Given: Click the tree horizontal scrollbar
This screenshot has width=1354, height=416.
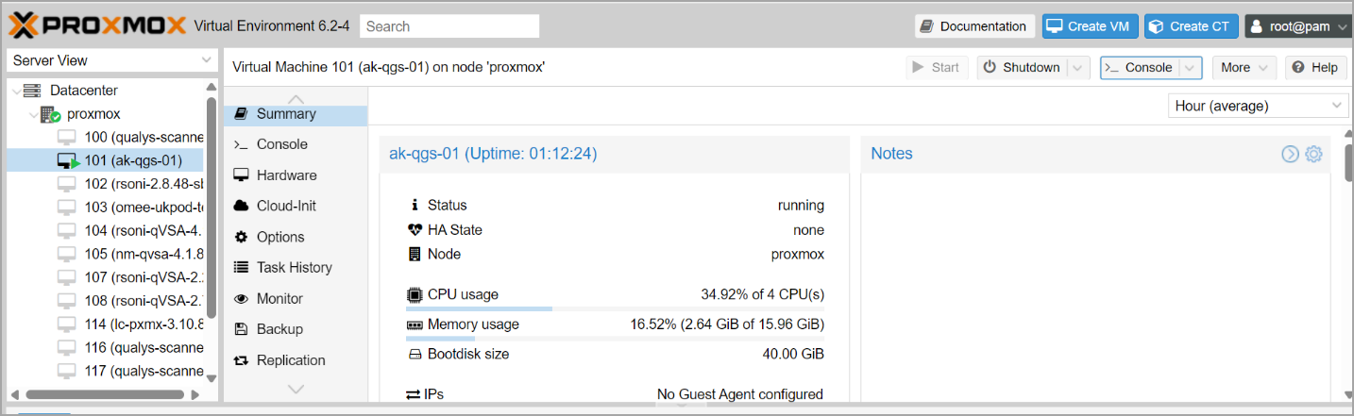Looking at the screenshot, I should 105,394.
